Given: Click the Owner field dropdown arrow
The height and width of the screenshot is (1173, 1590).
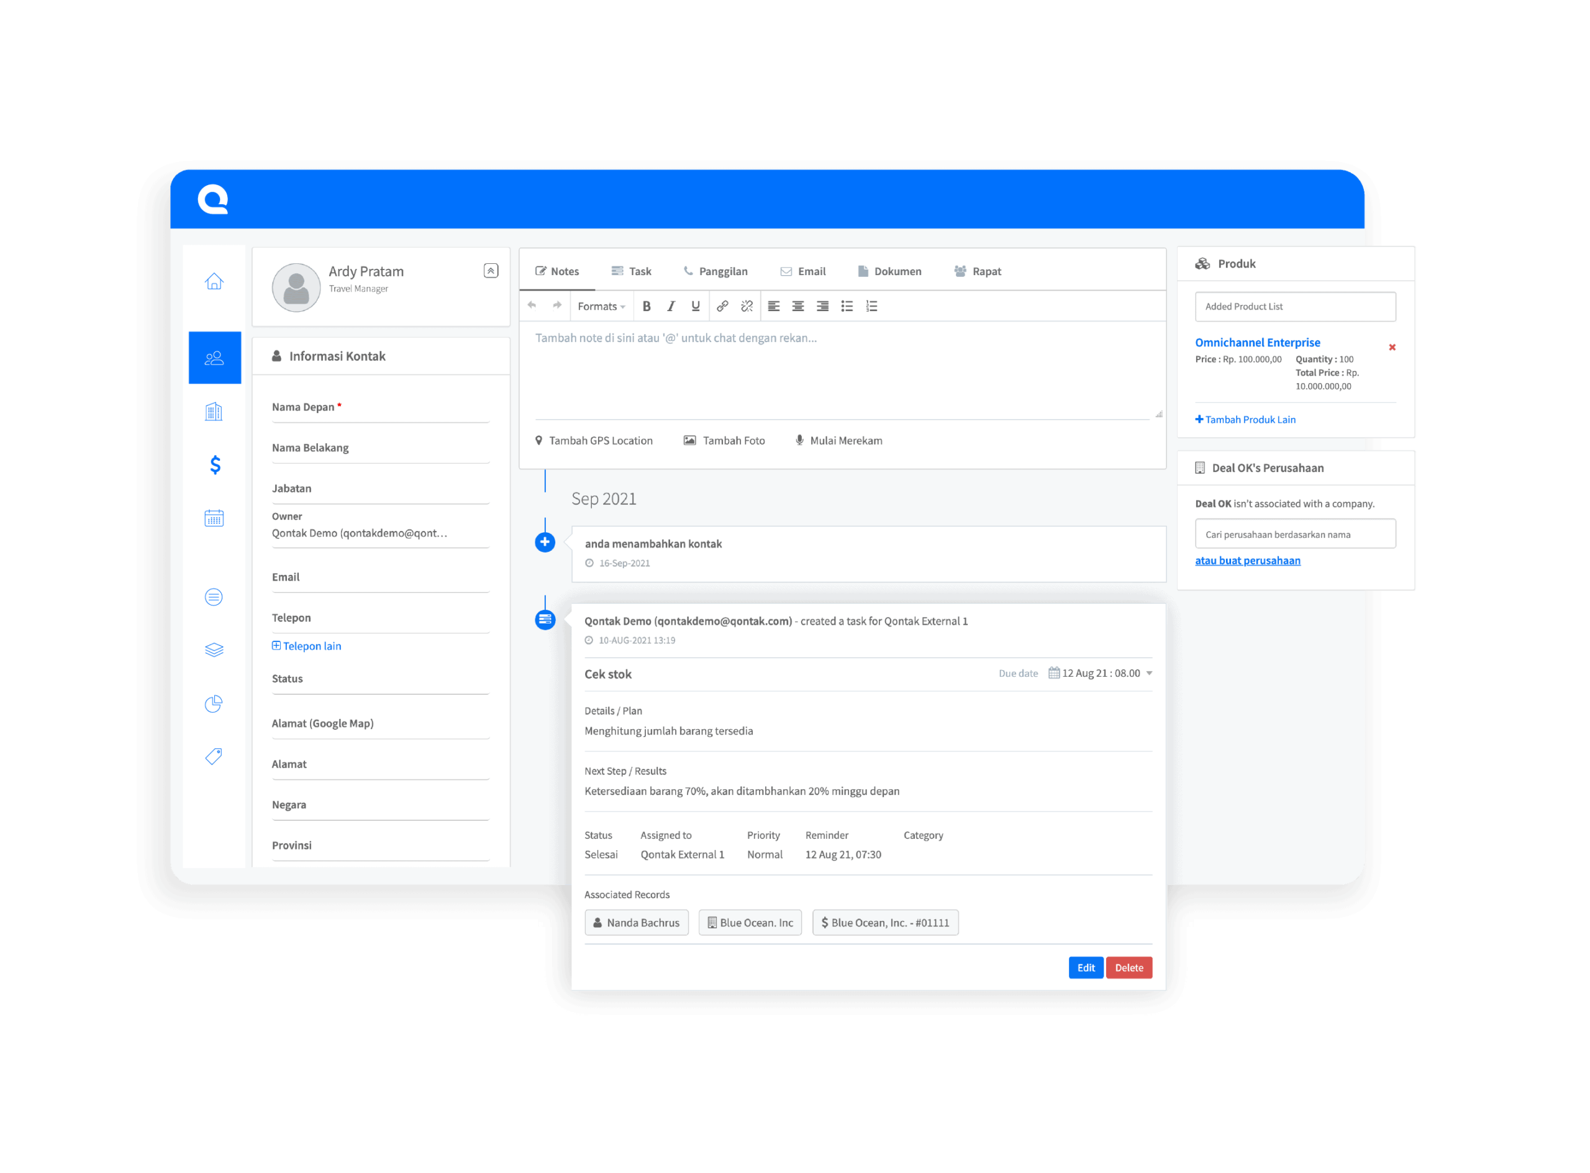Looking at the screenshot, I should pos(491,531).
